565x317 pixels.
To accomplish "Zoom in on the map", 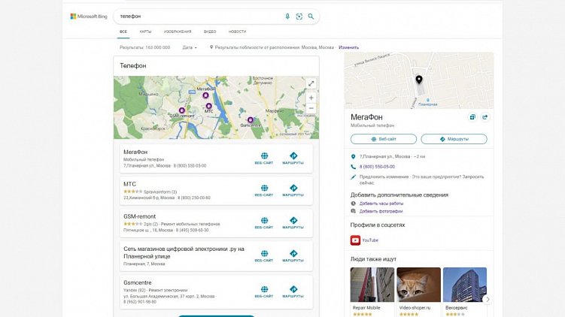I will tap(311, 98).
